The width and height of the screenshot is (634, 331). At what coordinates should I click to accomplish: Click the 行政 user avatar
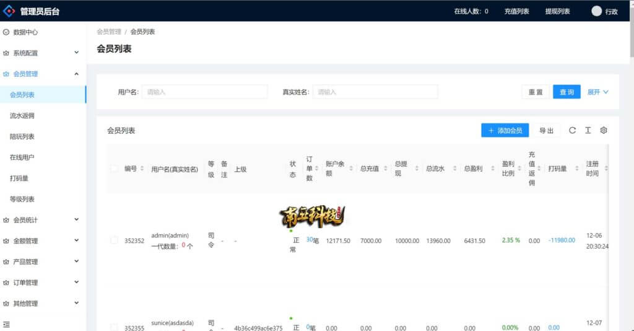[596, 11]
